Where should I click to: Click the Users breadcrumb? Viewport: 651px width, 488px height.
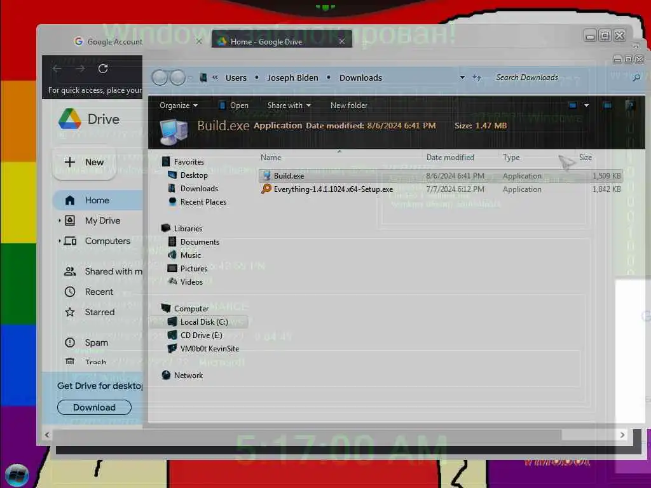pos(236,78)
